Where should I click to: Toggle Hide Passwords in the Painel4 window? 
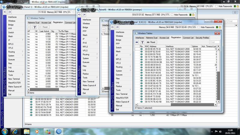click(172, 15)
